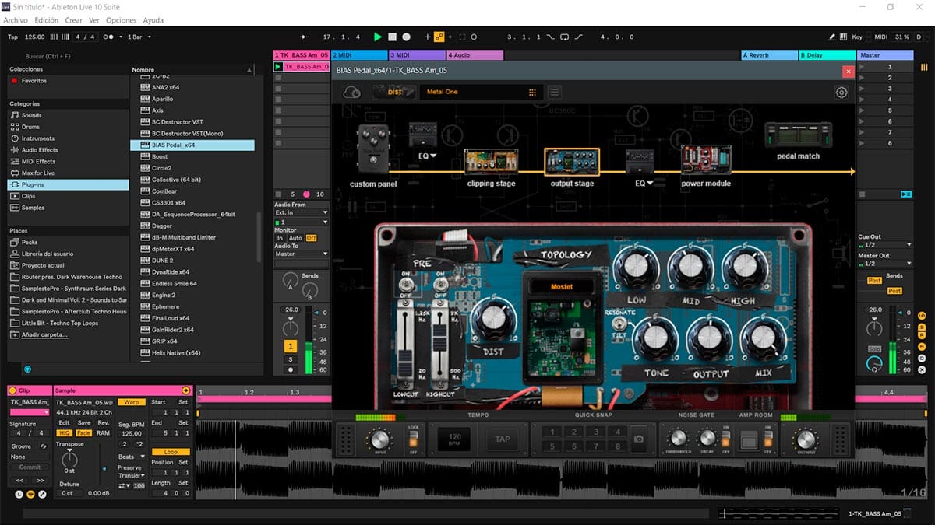Toggle RAM mode for the sample
Screen dimensions: 935x525
click(103, 433)
